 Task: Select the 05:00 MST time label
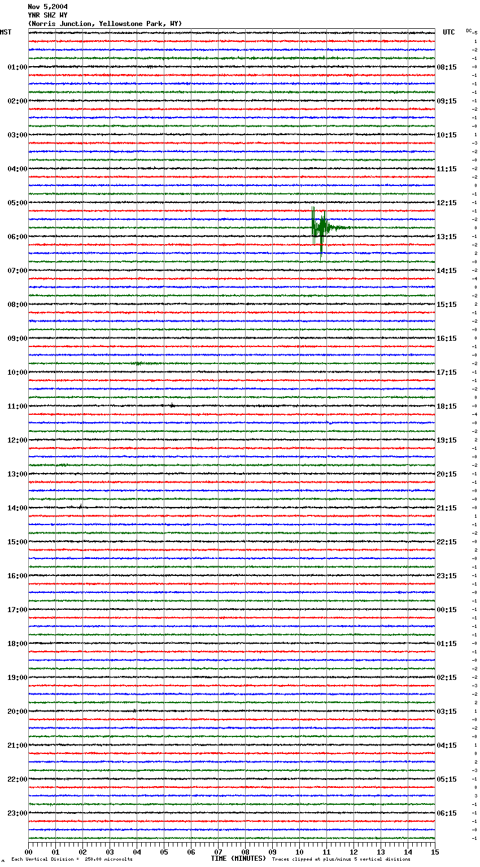(18, 203)
